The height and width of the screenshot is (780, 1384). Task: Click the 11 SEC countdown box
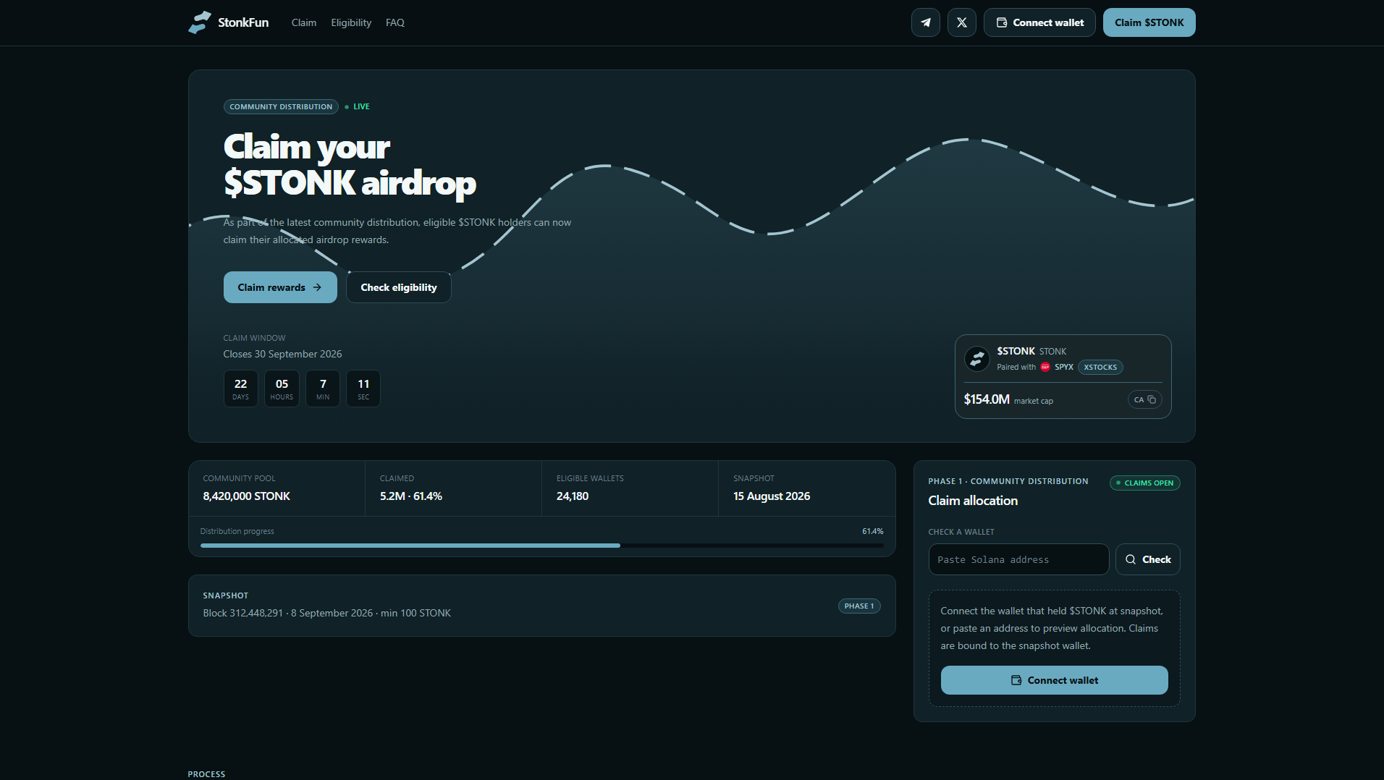[363, 389]
